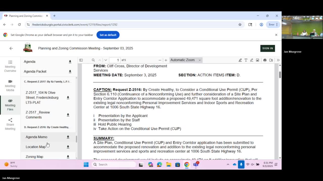The height and width of the screenshot is (181, 323).
Task: Download the Location Map file
Action: (68, 147)
